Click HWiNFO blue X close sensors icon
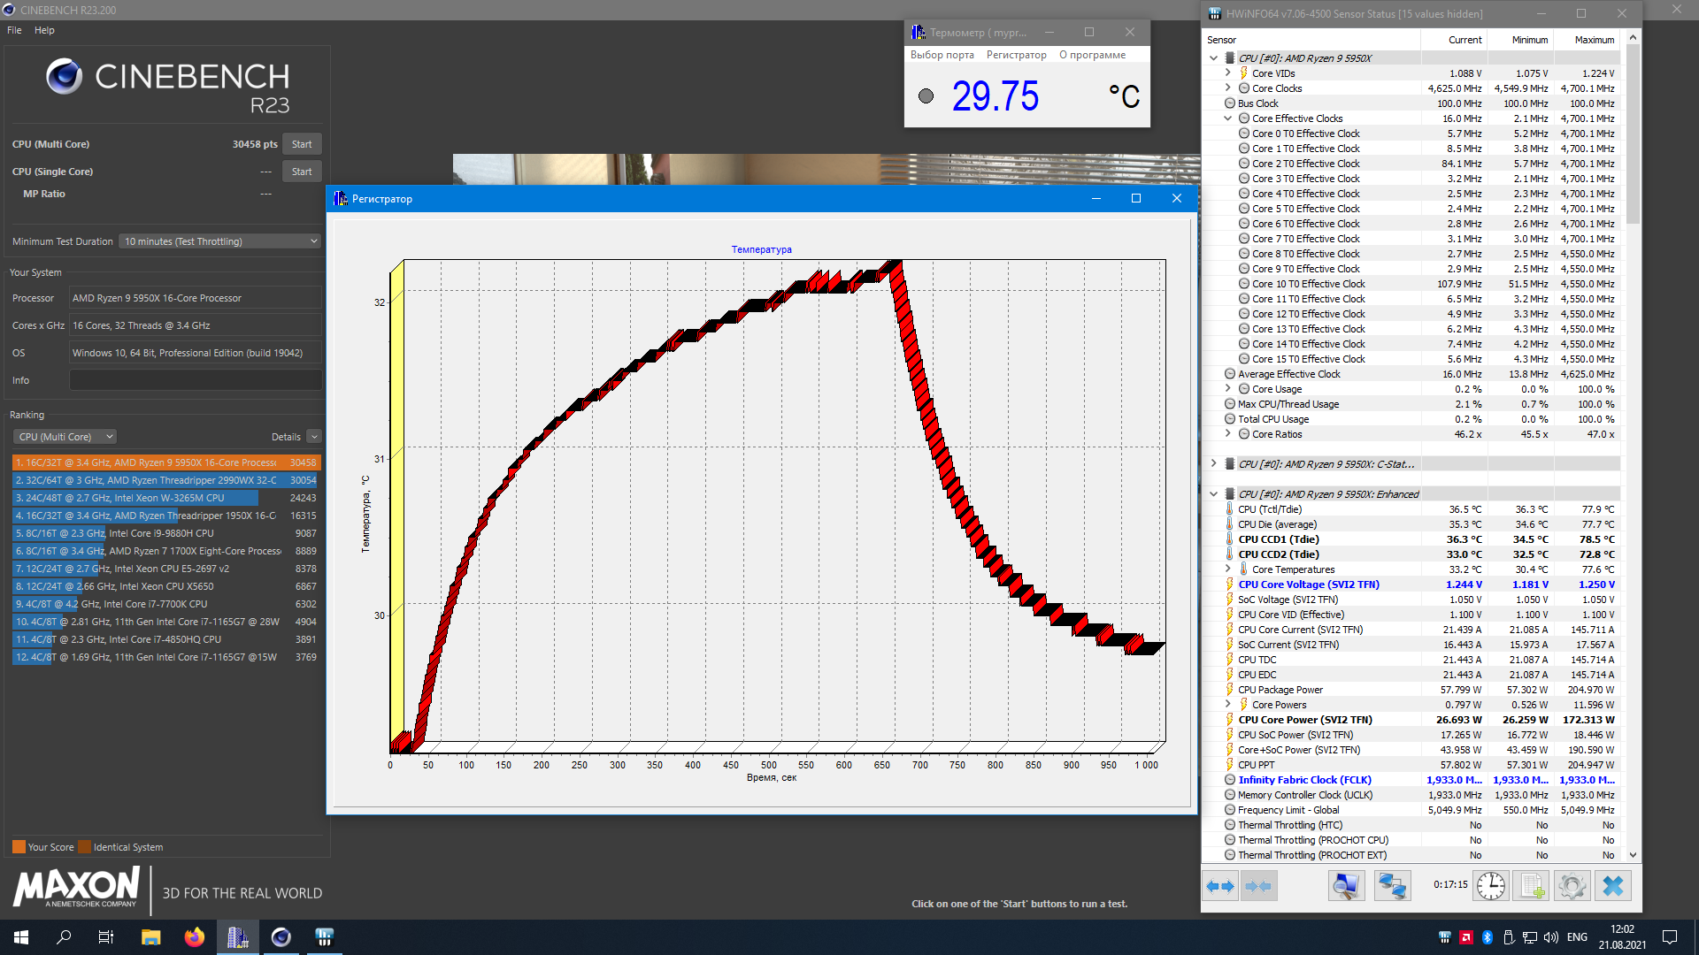The height and width of the screenshot is (955, 1699). (1612, 885)
